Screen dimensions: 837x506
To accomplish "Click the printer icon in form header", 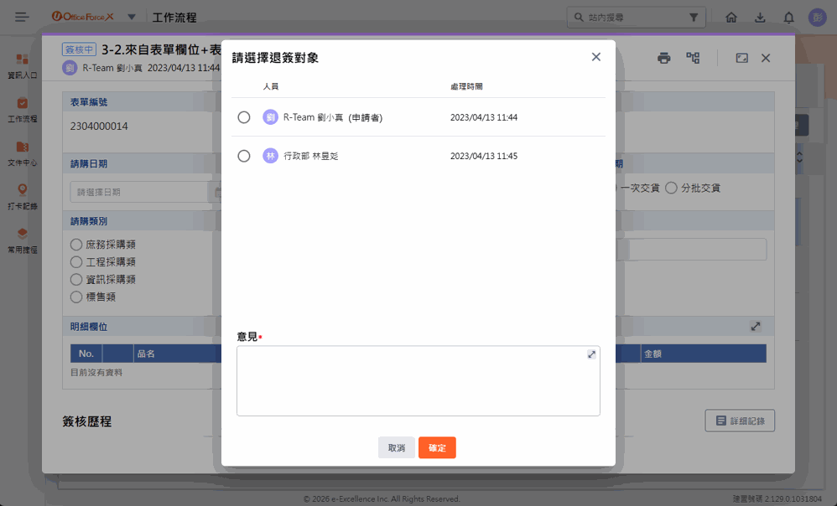I will pos(663,58).
